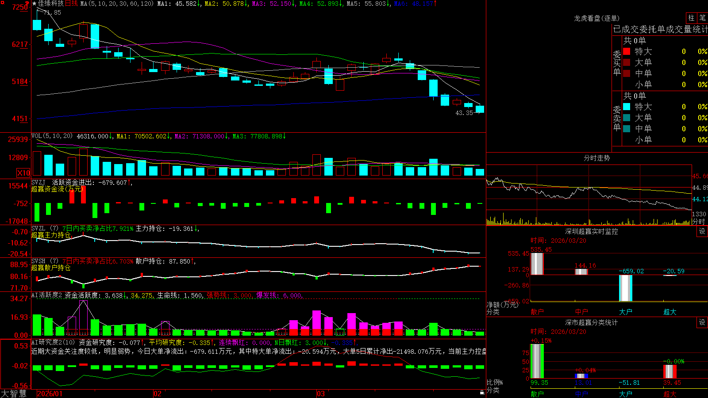708x398 pixels.
Task: Open MA(5,10,20,30,60,120) indicator parameters
Action: point(117,4)
